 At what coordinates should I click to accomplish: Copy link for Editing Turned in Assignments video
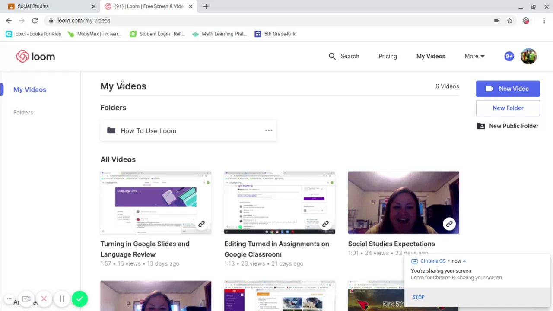[x=325, y=224]
